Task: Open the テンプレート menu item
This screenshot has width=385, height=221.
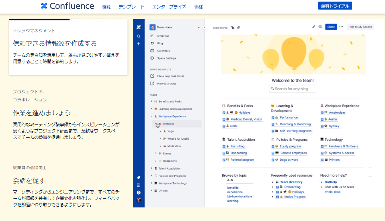Action: pyautogui.click(x=132, y=7)
